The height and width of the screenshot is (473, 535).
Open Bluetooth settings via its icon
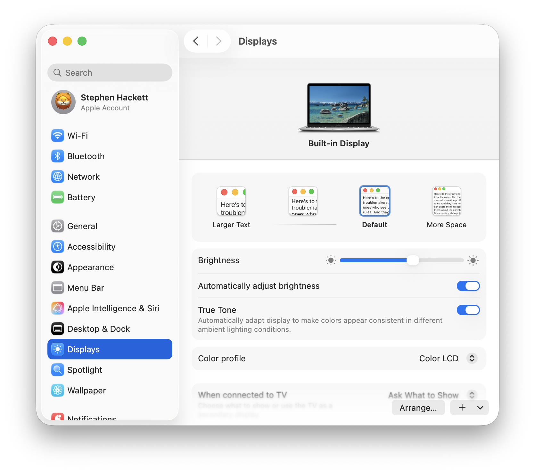tap(58, 156)
